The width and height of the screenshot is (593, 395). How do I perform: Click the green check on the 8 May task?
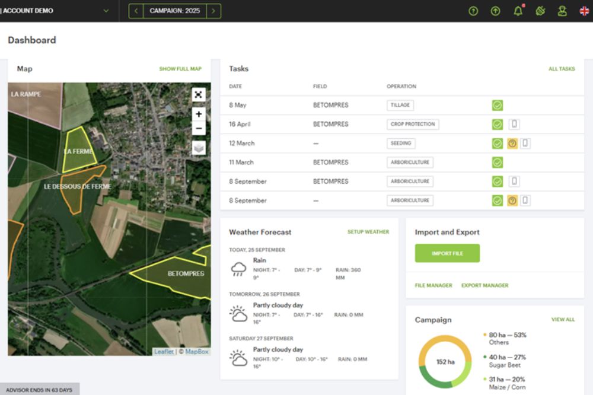click(497, 105)
